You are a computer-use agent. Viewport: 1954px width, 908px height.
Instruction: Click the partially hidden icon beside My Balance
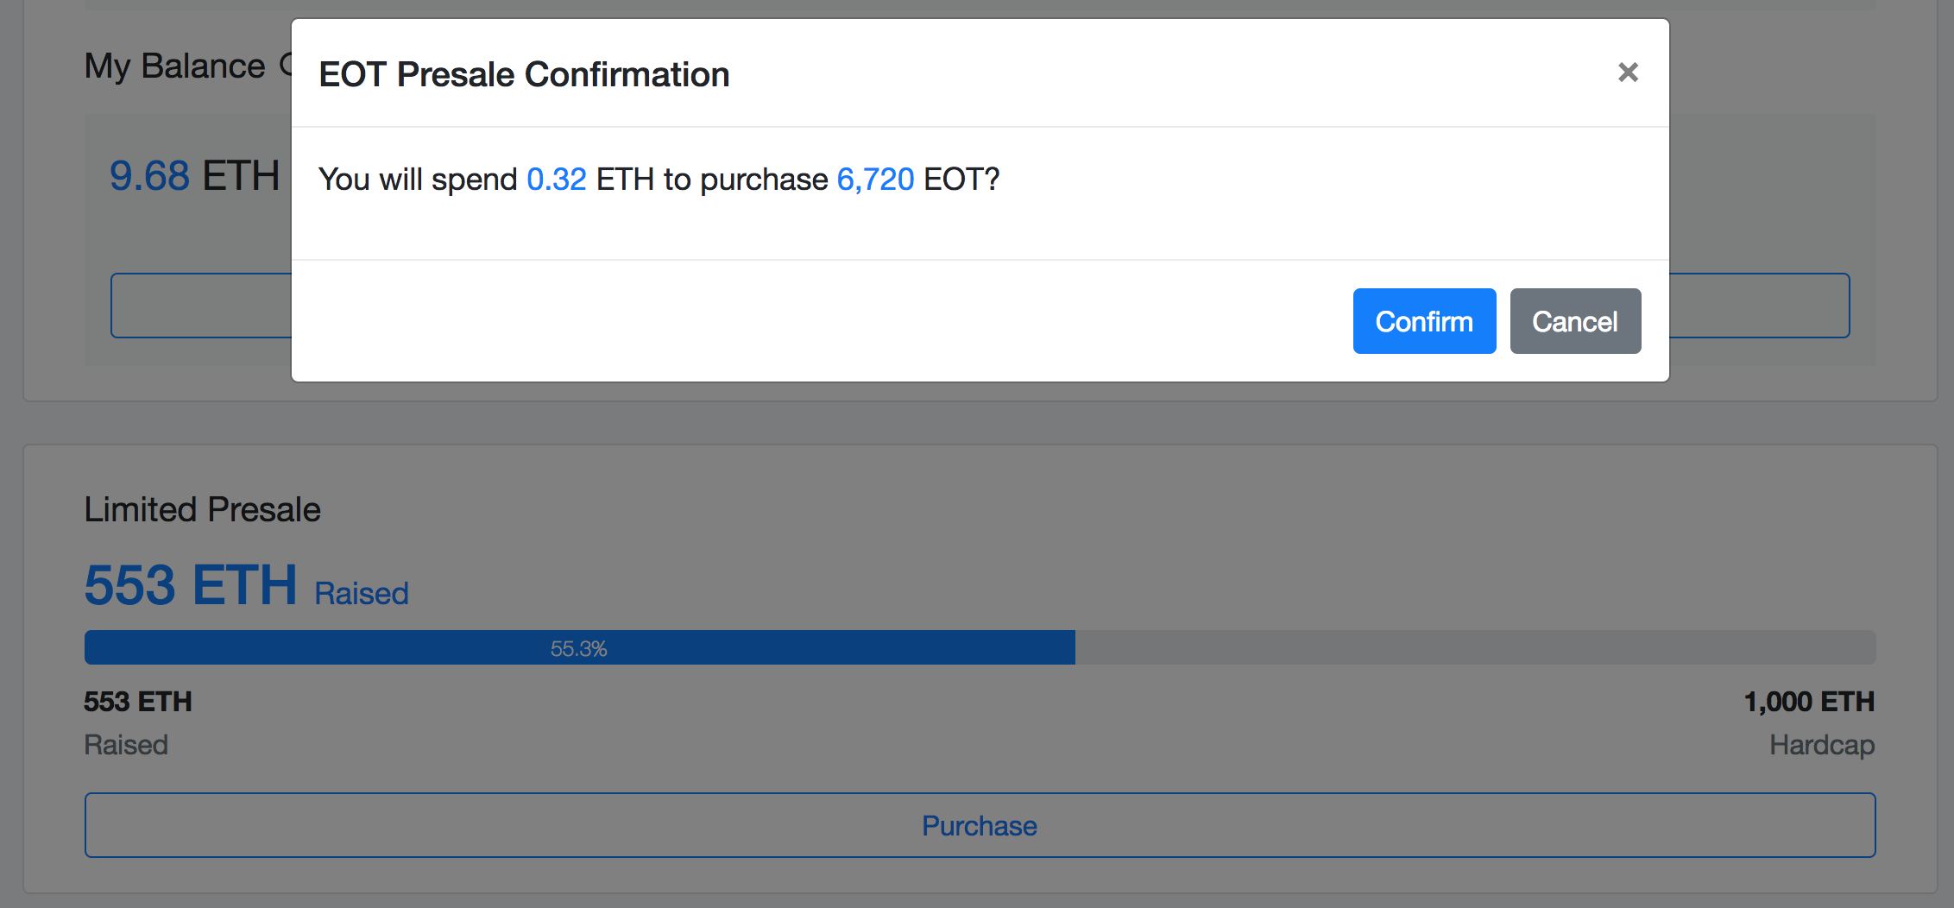[286, 65]
